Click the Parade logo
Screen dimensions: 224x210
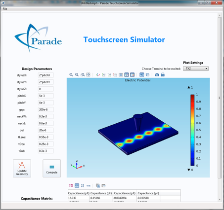38,38
